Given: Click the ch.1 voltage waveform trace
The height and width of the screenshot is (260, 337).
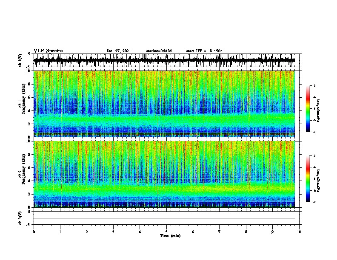Looking at the screenshot, I should [x=164, y=60].
